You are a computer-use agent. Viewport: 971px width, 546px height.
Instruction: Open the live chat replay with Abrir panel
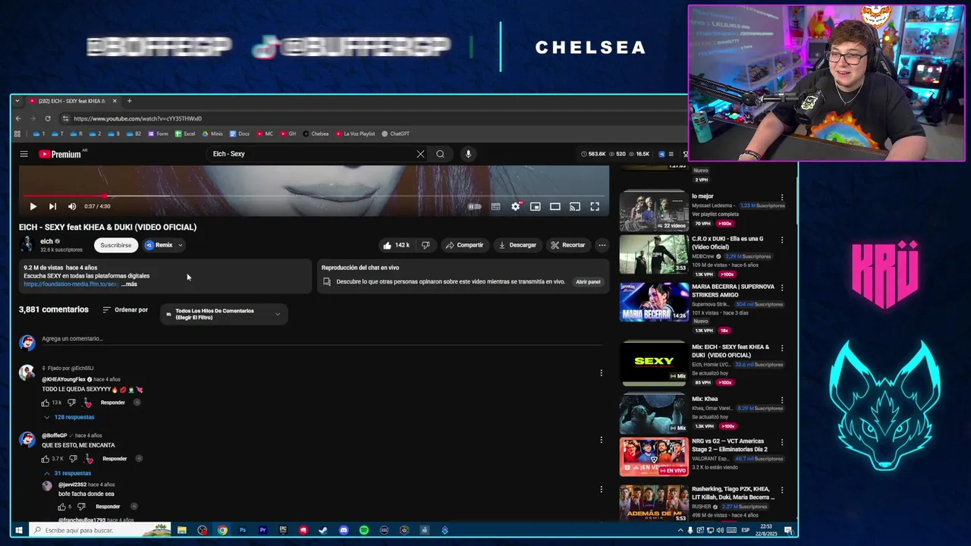click(x=588, y=281)
